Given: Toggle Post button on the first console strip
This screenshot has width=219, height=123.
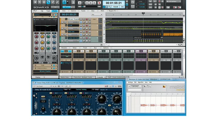Looking at the screenshot, I should click(x=62, y=51).
